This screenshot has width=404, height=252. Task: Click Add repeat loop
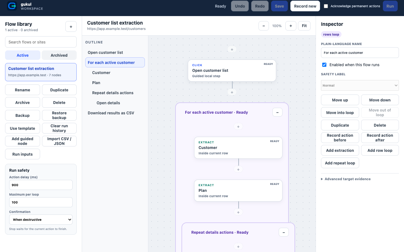340,163
